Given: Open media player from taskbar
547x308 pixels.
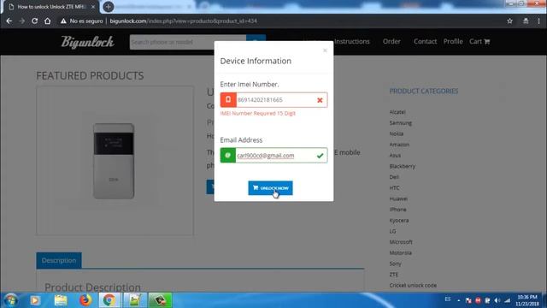Looking at the screenshot, I should coord(35,300).
